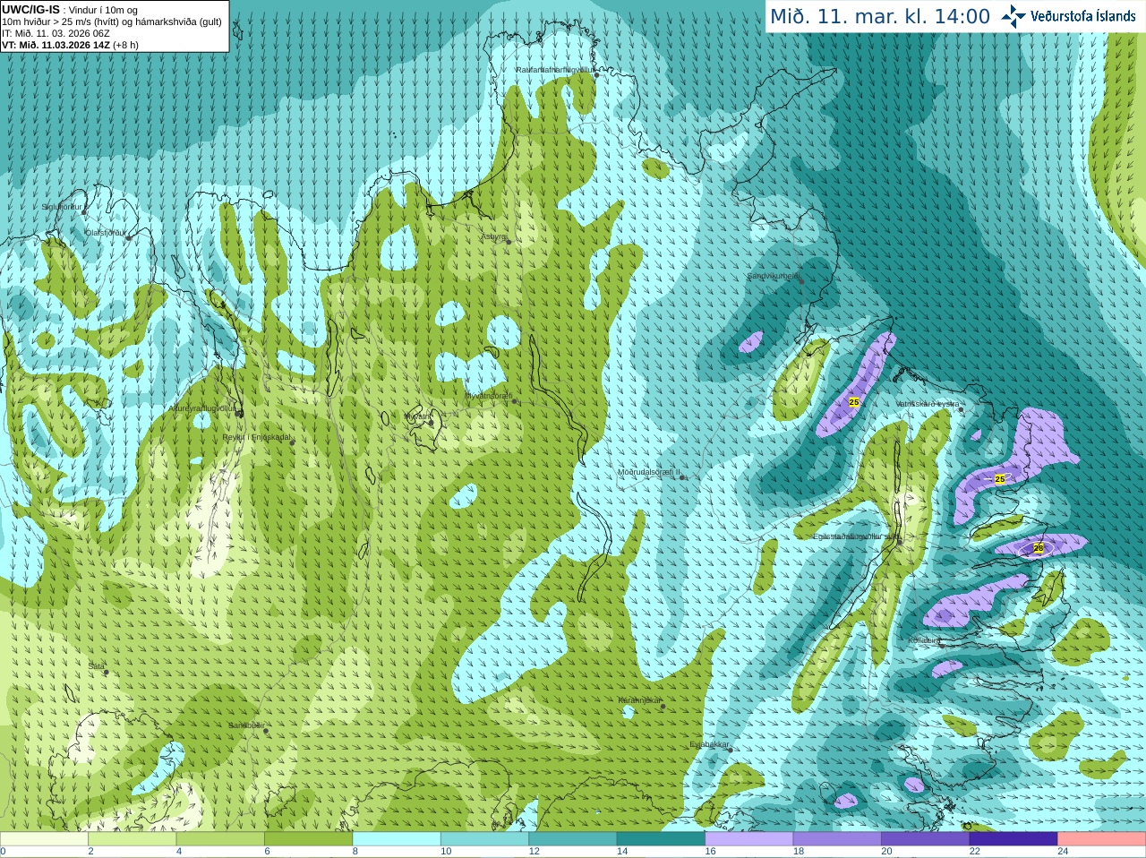This screenshot has height=858, width=1146.
Task: Click the yellow 25 gust label with white contour
Action: point(1000,479)
